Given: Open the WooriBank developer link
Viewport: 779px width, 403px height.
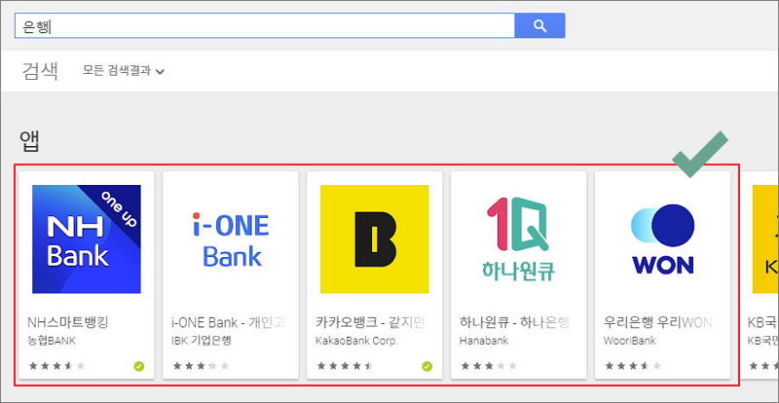Looking at the screenshot, I should pos(629,341).
